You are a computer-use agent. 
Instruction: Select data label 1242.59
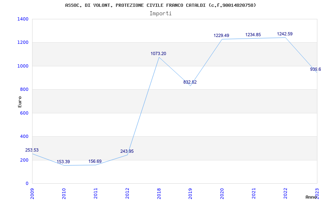pos(285,34)
